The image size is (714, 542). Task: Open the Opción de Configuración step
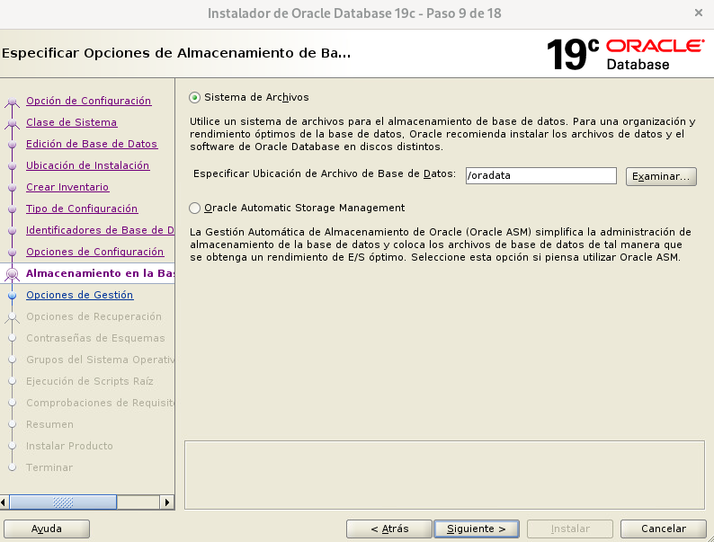[88, 101]
